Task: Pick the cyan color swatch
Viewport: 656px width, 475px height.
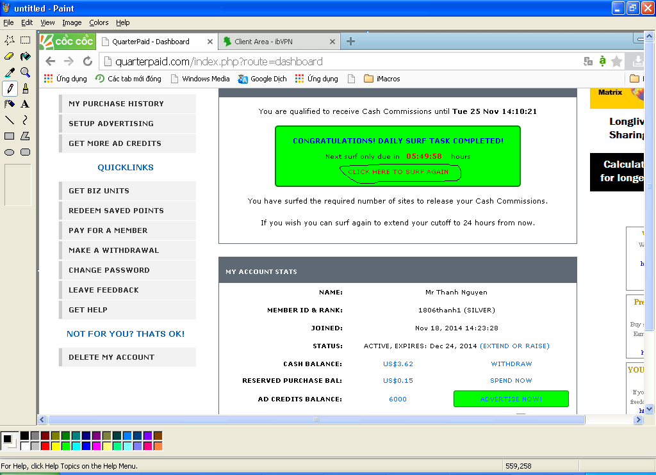Action: [76, 446]
